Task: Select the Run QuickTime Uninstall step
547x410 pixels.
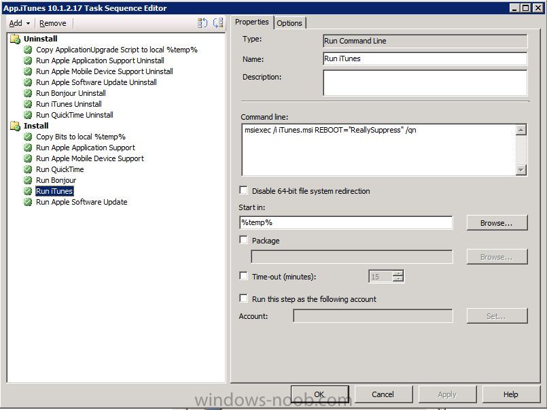Action: (74, 115)
